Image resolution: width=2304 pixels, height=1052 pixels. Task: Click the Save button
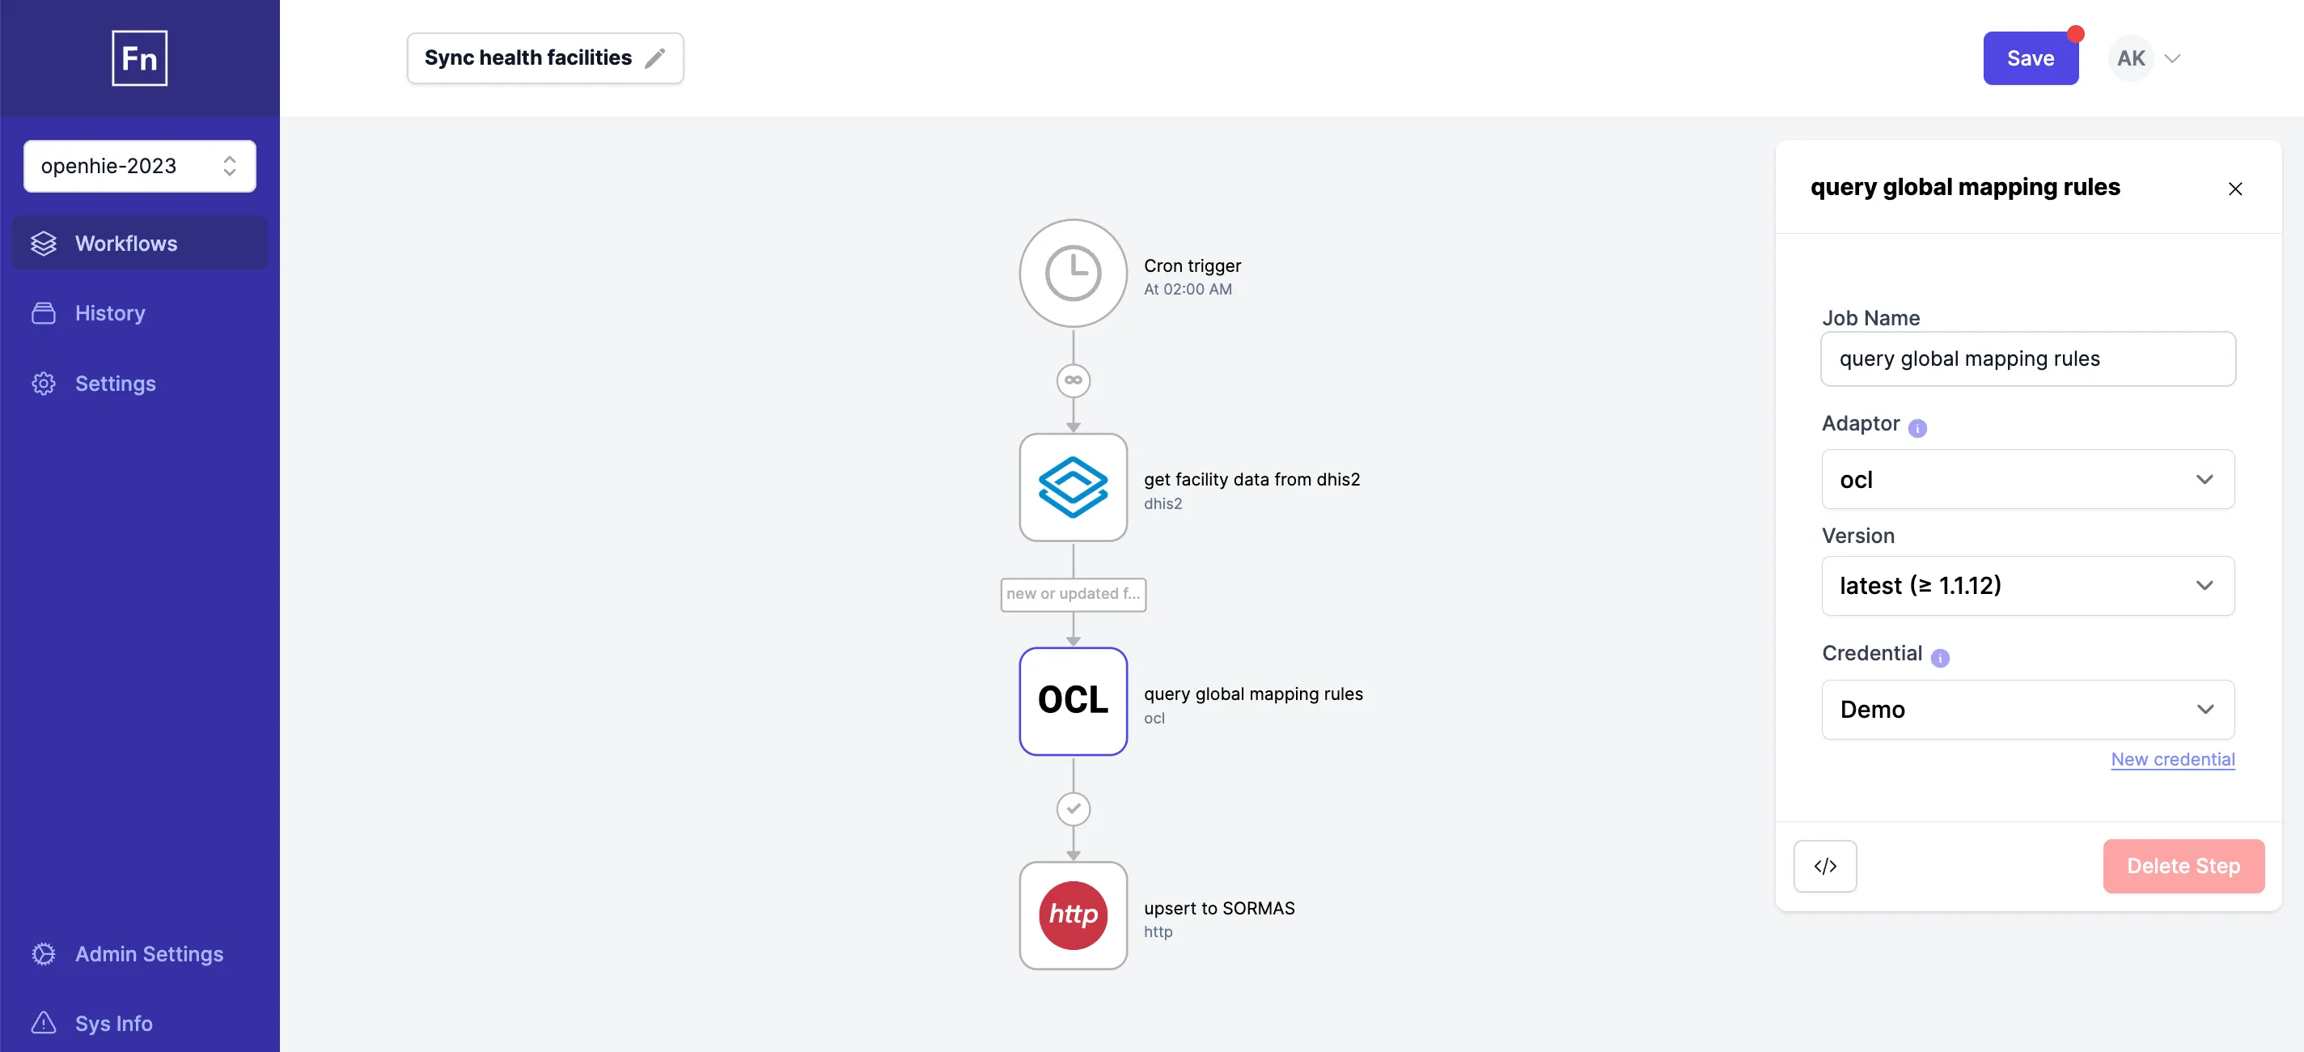pos(2031,58)
